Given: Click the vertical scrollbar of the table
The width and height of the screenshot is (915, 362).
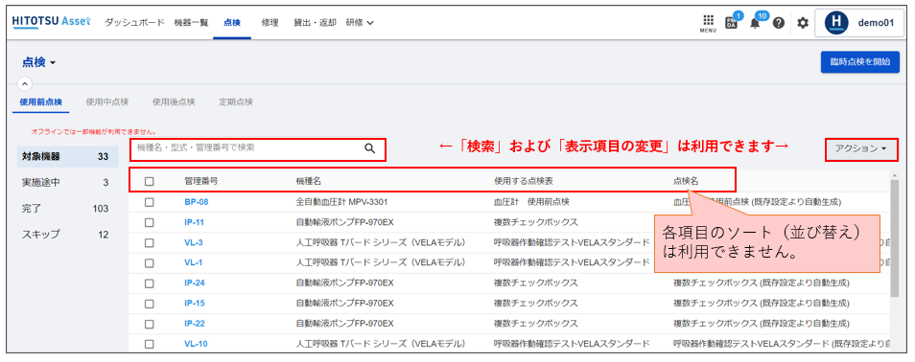Looking at the screenshot, I should click(x=895, y=239).
